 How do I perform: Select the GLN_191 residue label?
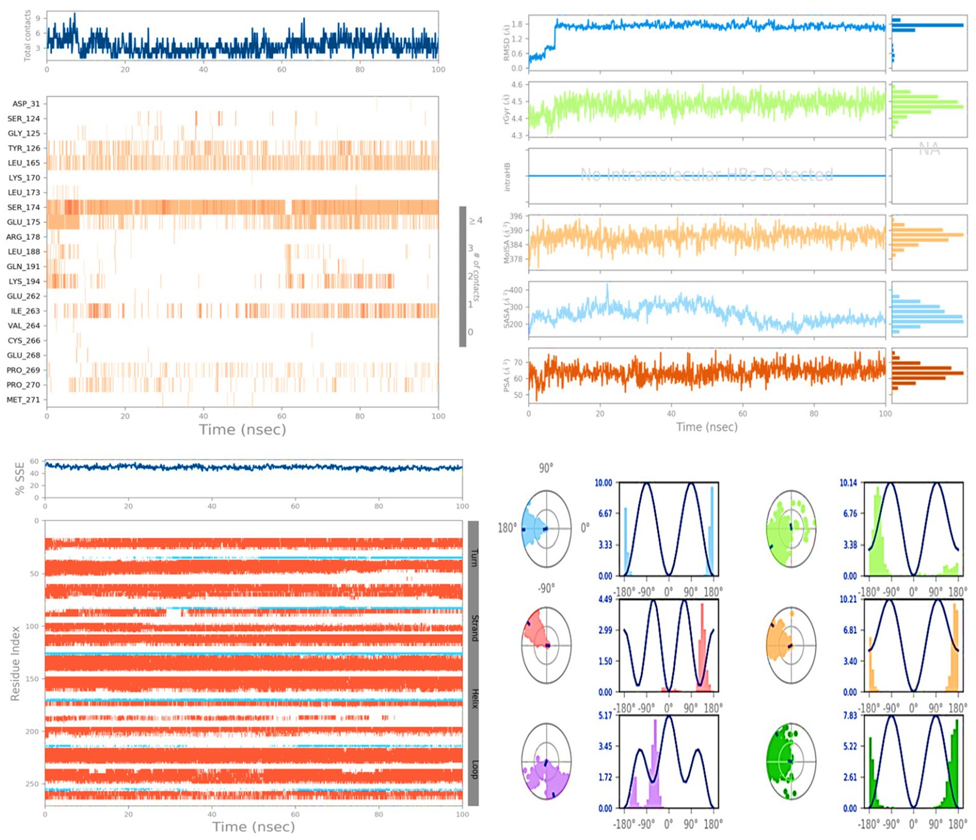pyautogui.click(x=23, y=267)
